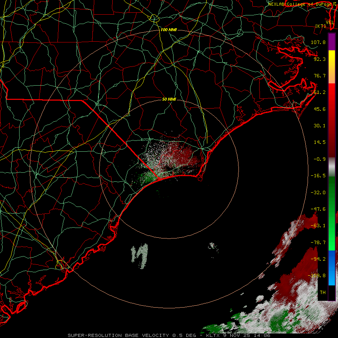
Task: Click the -109.8 velocity legend value
Action: click(x=317, y=276)
